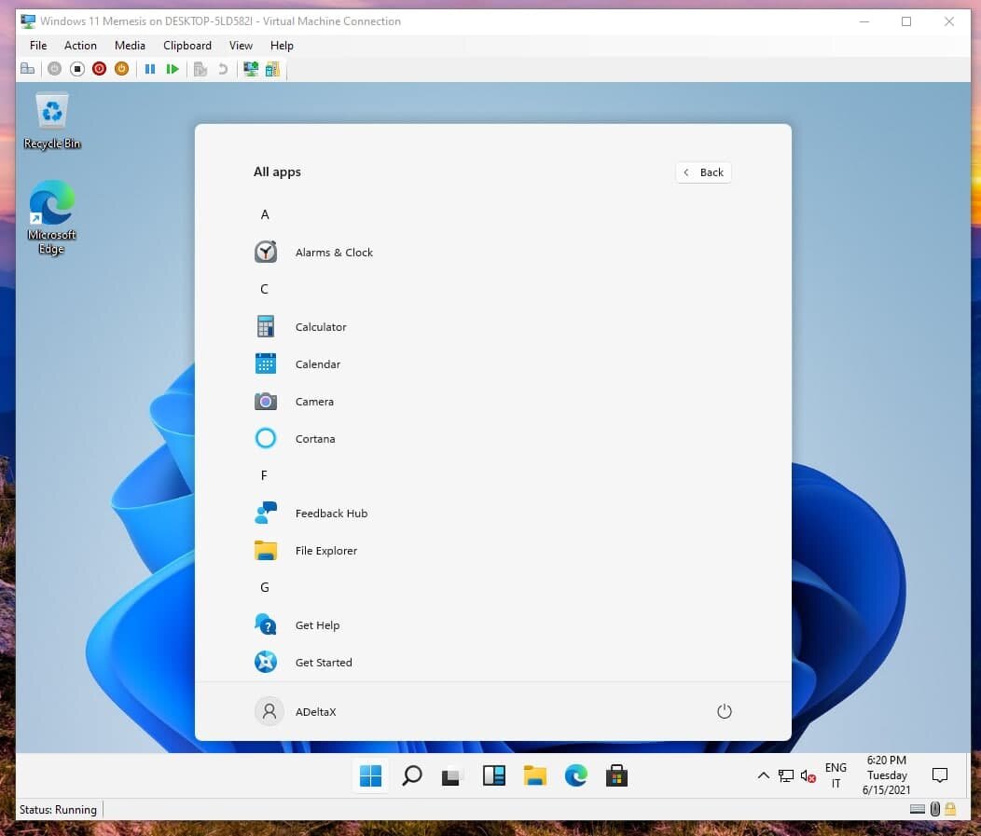Open ADeltaX user account menu
This screenshot has height=836, width=981.
pyautogui.click(x=296, y=711)
